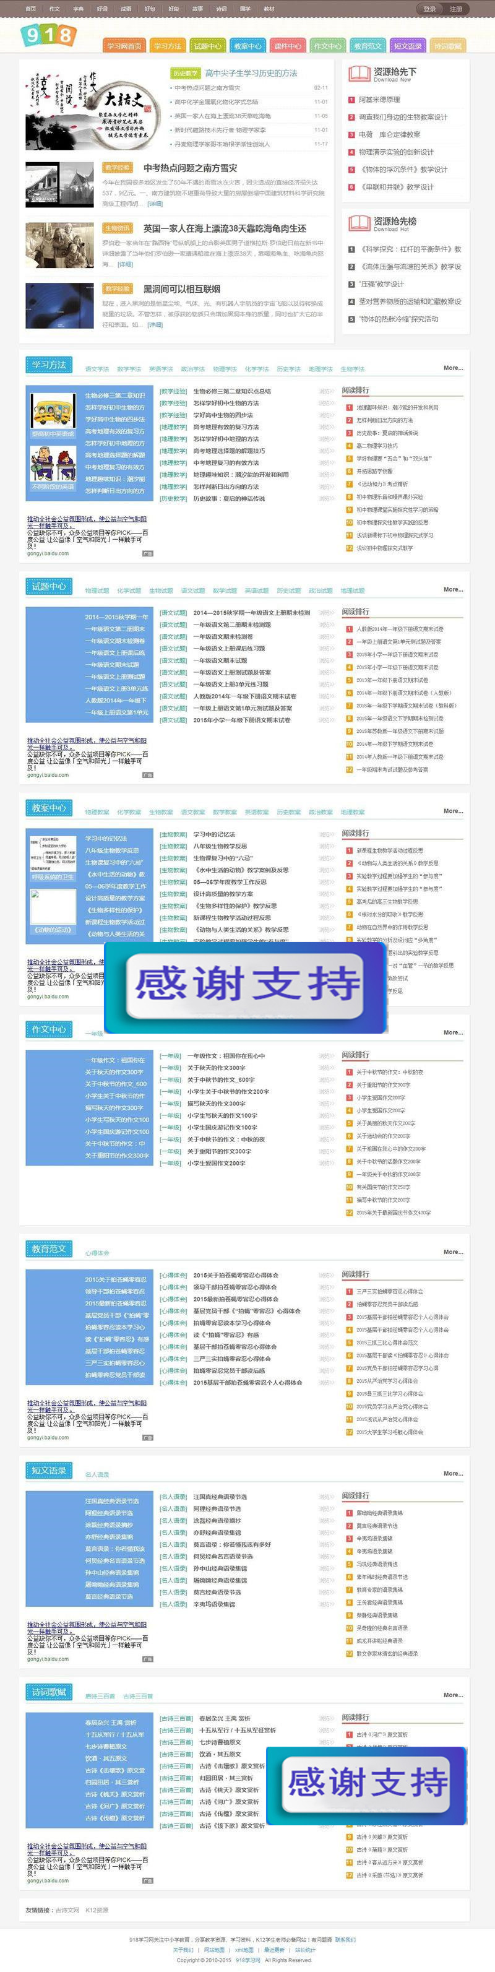Click the ink painting 大语文 banner image

click(x=93, y=110)
